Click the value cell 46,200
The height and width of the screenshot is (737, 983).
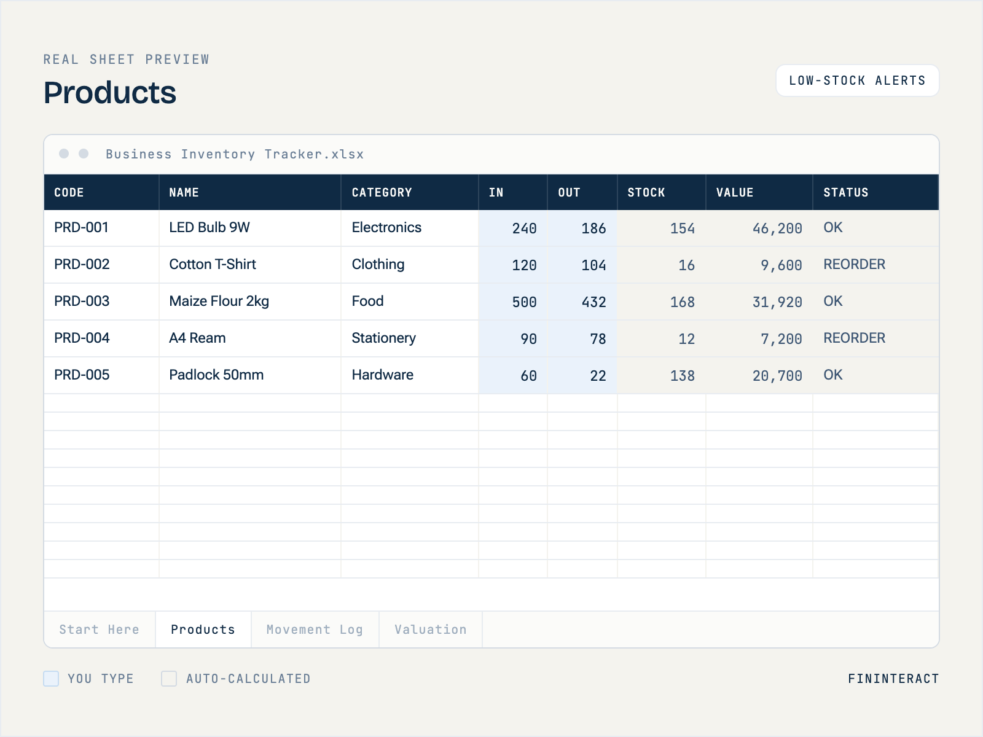pos(759,228)
